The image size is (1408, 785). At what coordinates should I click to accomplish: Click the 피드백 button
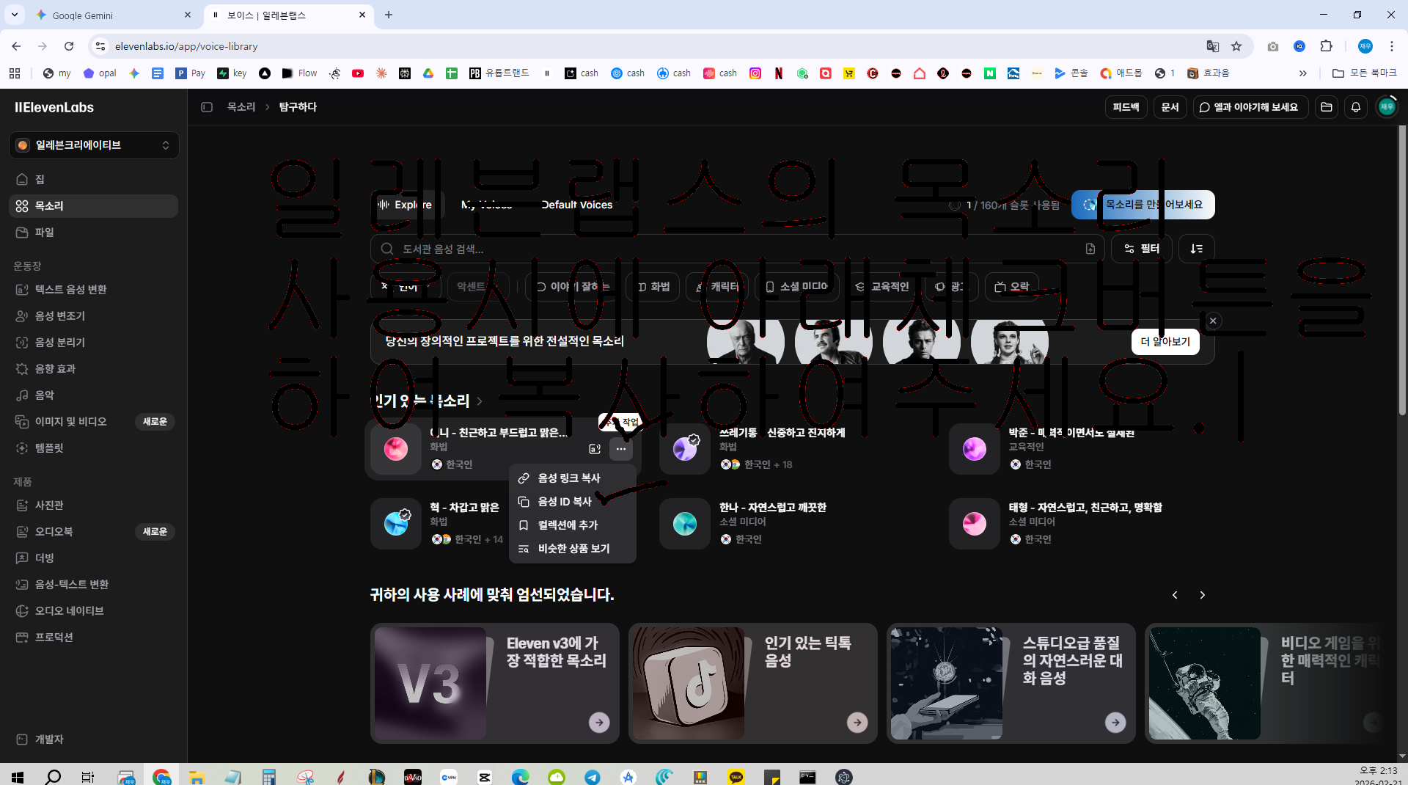coord(1126,107)
